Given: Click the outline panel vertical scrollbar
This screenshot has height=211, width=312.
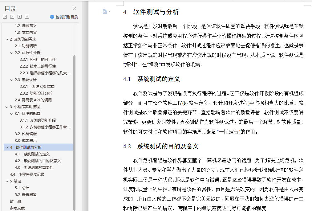Looking at the screenshot, I should [x=75, y=133].
